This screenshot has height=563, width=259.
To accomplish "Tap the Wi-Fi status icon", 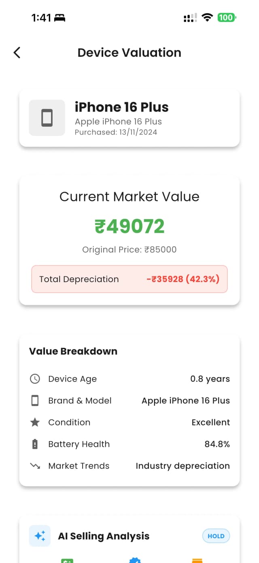I will (207, 17).
